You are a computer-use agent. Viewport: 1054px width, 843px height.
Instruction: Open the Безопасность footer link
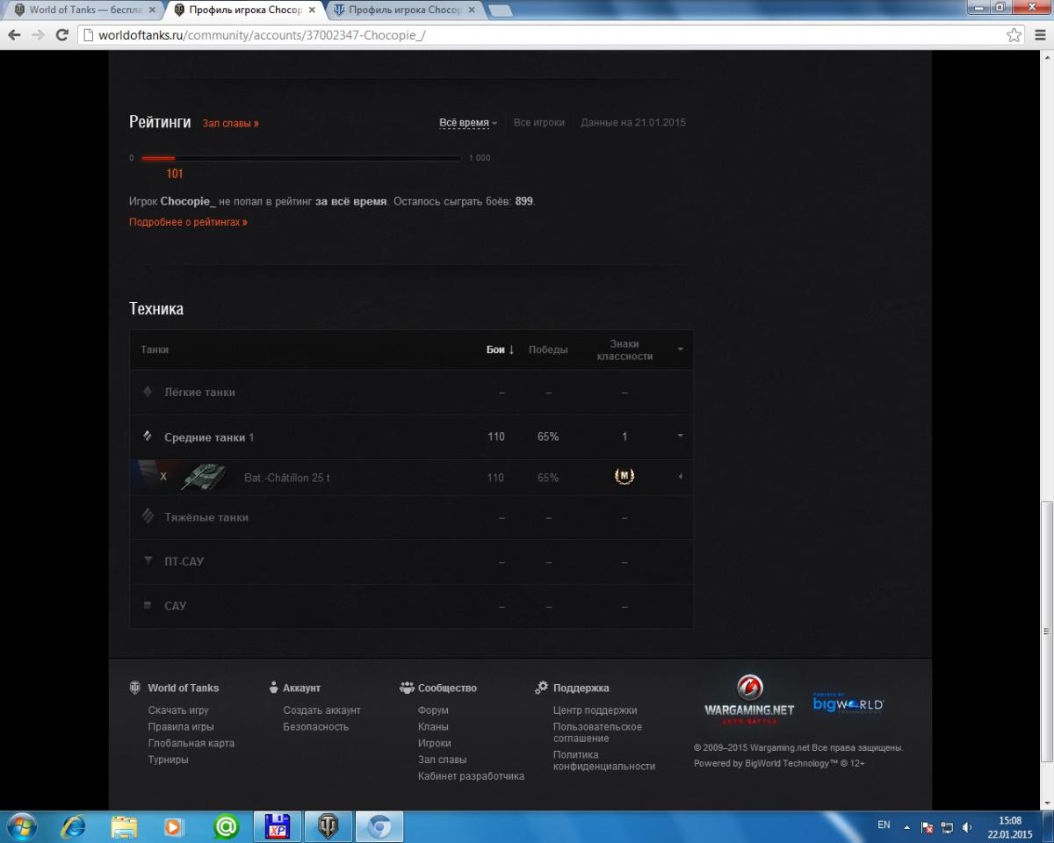[316, 727]
